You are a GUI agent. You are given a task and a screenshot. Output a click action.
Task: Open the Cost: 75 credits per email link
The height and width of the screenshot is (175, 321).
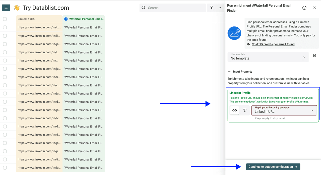(x=273, y=44)
